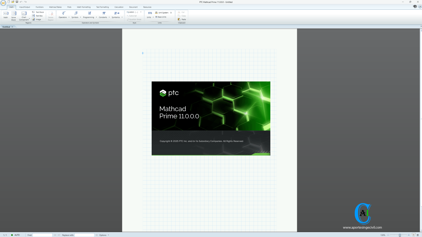Click the Paste button in Clipboard group
This screenshot has height=237, width=422.
click(182, 19)
